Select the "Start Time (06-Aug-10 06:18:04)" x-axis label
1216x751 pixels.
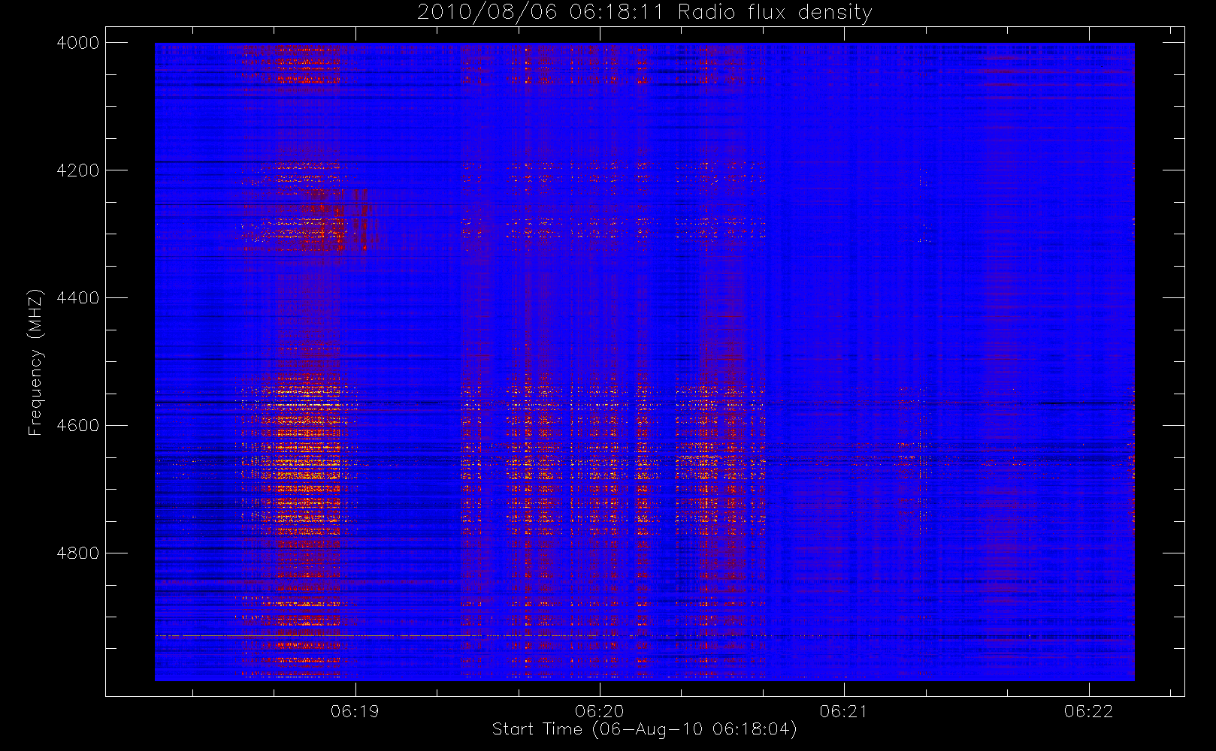click(x=644, y=729)
